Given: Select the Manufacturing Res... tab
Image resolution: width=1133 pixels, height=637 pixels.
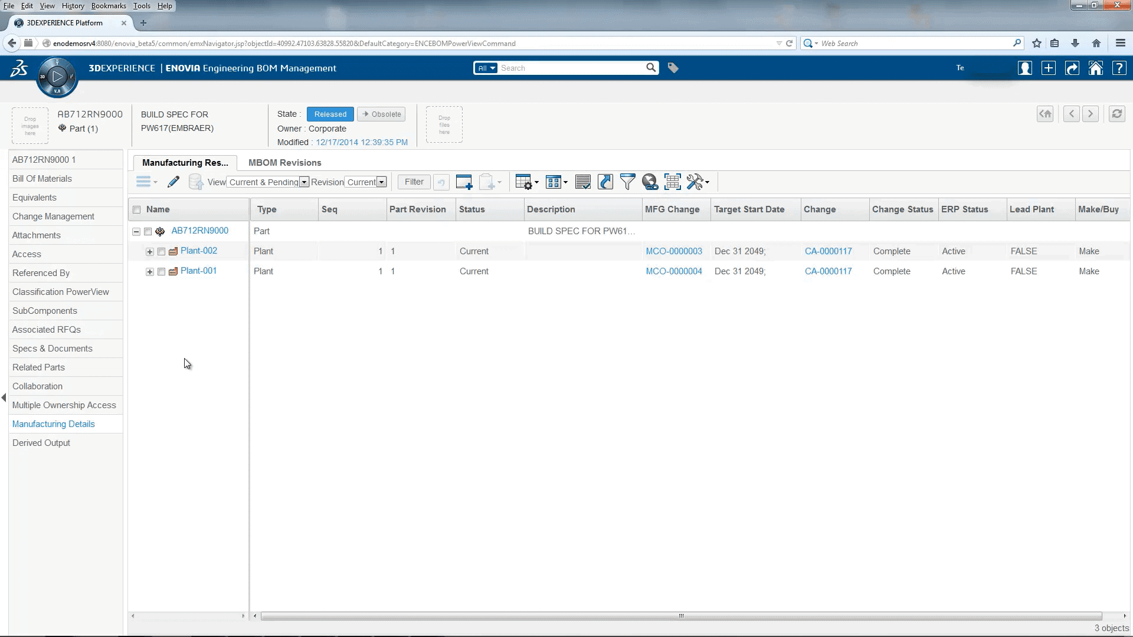Looking at the screenshot, I should pos(185,163).
